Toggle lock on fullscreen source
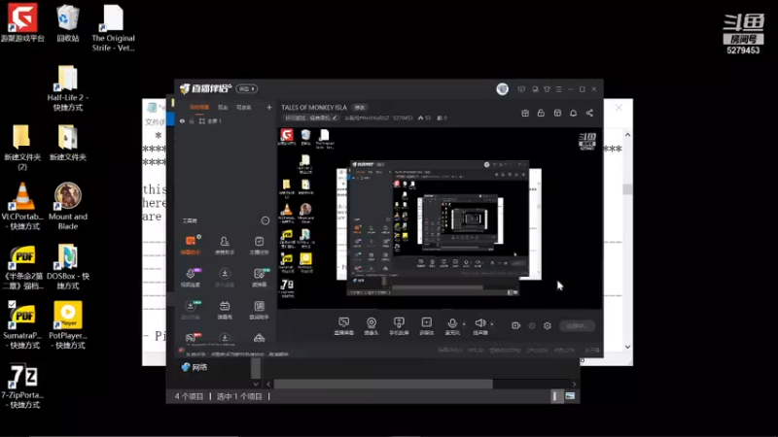This screenshot has height=437, width=778. (192, 120)
